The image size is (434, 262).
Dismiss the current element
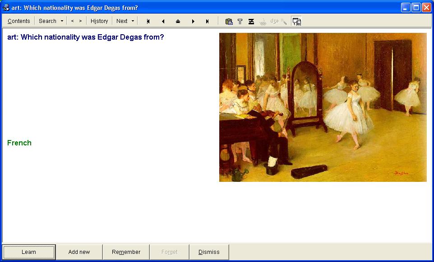(x=209, y=252)
